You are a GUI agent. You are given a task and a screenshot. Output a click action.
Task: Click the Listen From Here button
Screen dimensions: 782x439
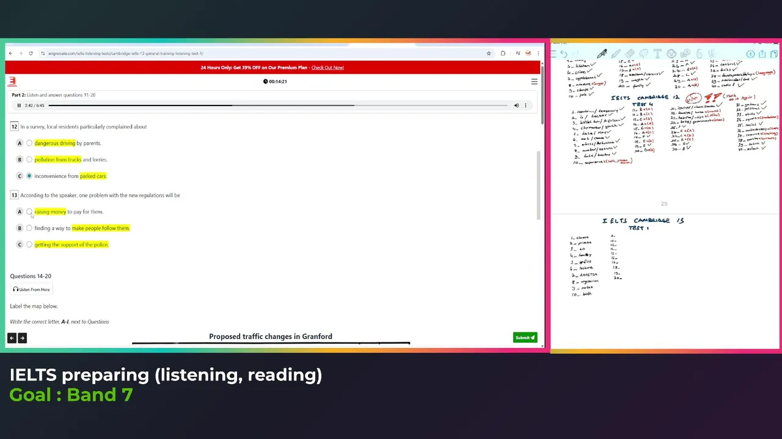click(x=32, y=290)
